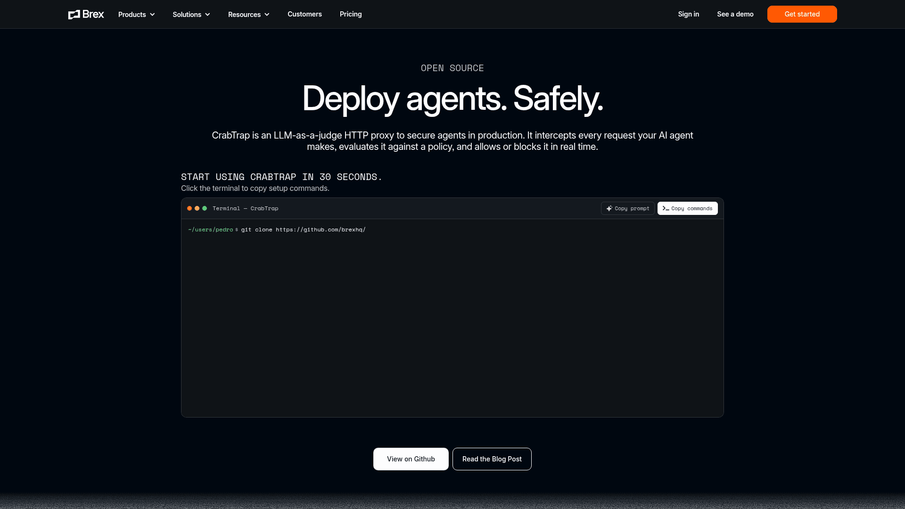The width and height of the screenshot is (905, 509).
Task: Click the Sign in link
Action: coord(688,14)
